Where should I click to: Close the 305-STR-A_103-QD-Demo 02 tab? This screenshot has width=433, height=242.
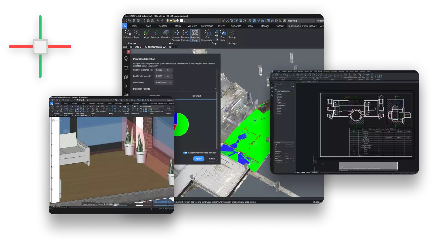(x=170, y=47)
